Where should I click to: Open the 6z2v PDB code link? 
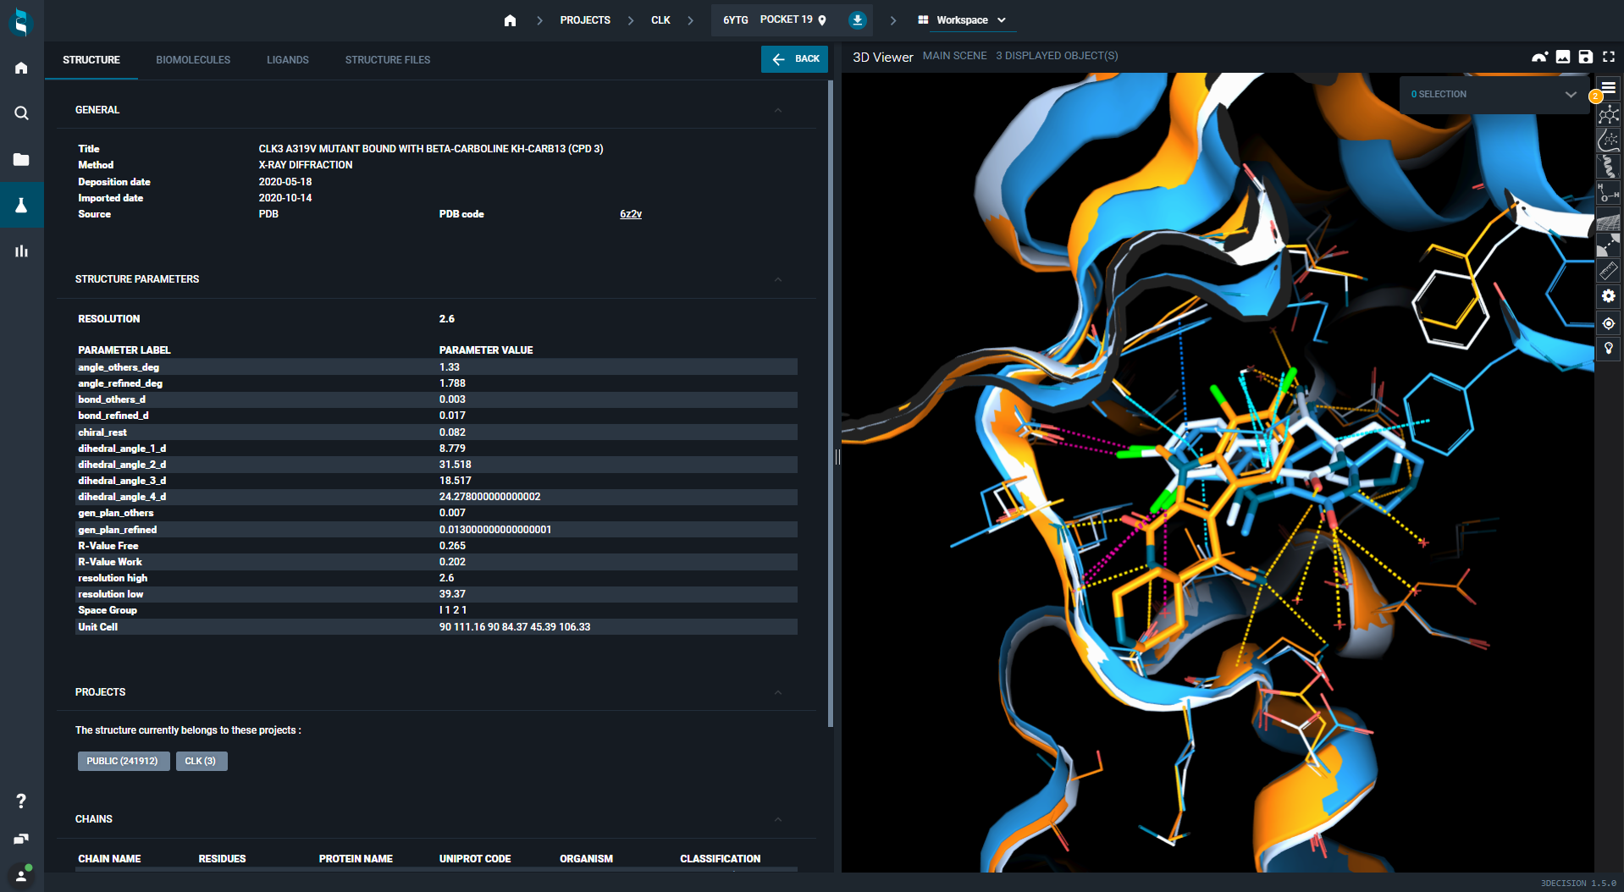tap(631, 214)
